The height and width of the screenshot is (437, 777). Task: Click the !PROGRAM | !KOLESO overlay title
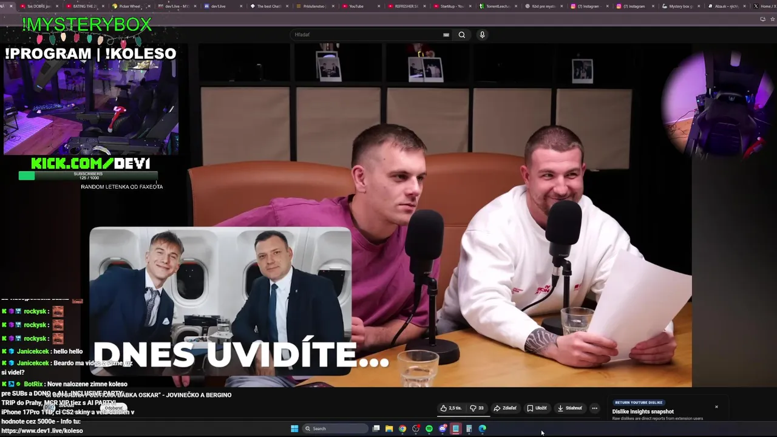tap(90, 53)
